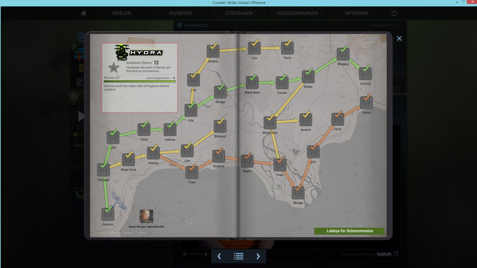Select the green-check Shipped node above Austria start

[104, 169]
